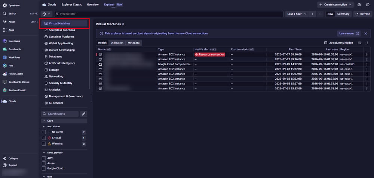
Task: Select the All services category
Action: (x=54, y=103)
